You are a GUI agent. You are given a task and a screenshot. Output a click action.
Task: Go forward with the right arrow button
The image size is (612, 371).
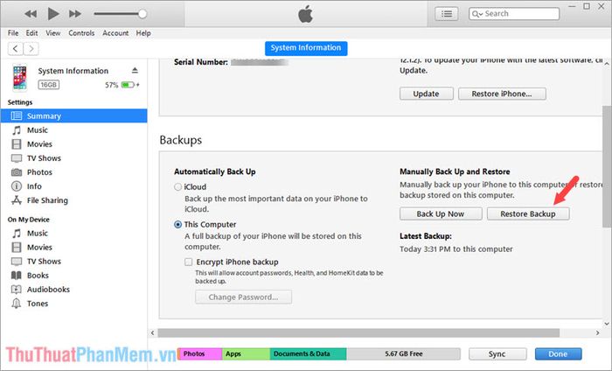point(31,49)
